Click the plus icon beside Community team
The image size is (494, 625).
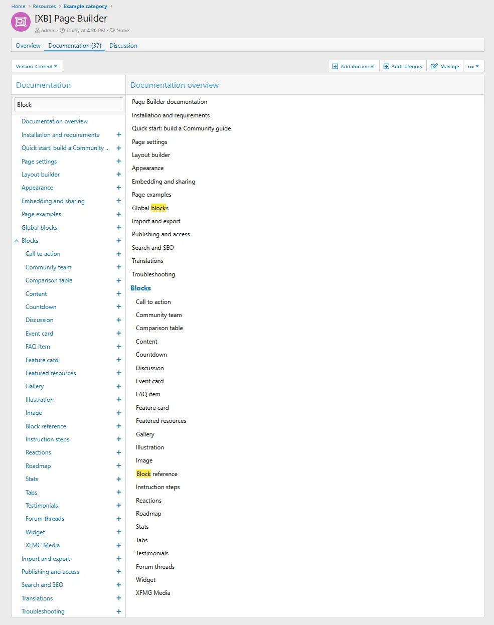(119, 267)
